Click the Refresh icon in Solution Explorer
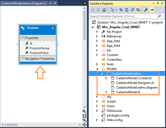The image size is (166, 128). click(x=127, y=10)
